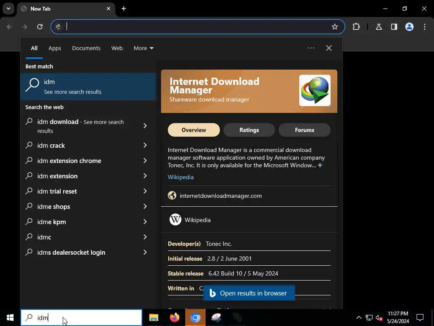
Task: Click Open results in browser button
Action: coord(249,293)
